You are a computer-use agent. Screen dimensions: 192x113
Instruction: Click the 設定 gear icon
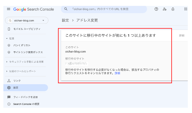[x=9, y=88]
